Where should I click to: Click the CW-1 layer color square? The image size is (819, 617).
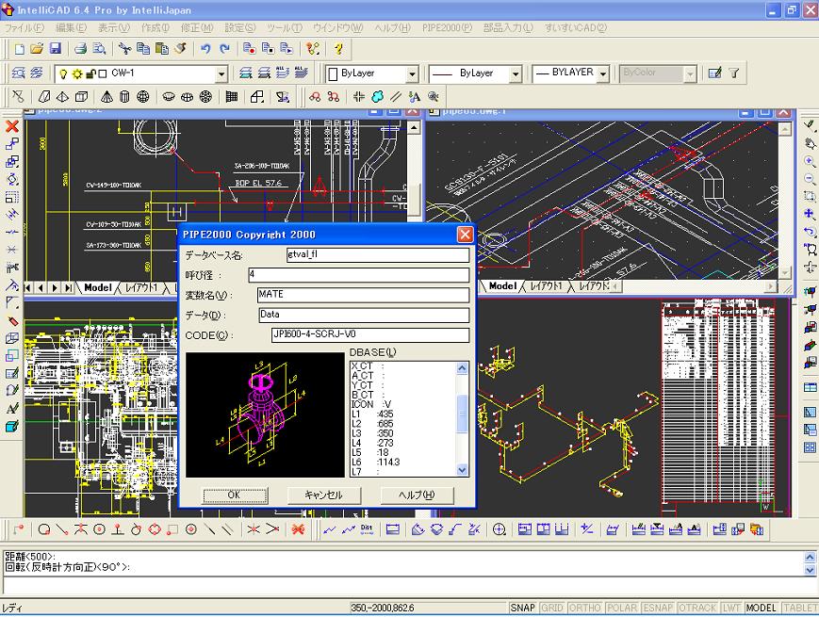103,74
